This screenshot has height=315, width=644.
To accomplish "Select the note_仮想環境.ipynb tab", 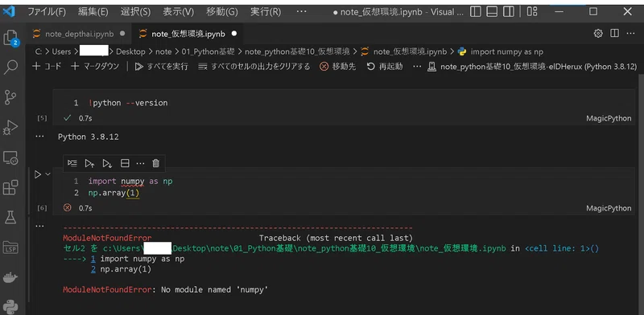I will click(x=188, y=34).
